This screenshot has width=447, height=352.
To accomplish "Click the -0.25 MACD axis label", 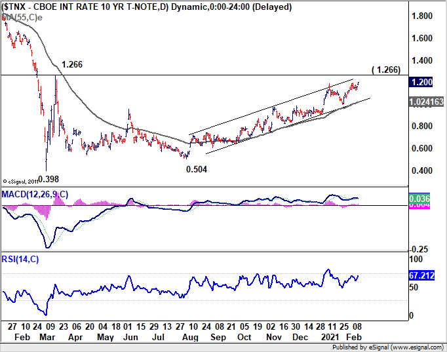I will pos(419,249).
